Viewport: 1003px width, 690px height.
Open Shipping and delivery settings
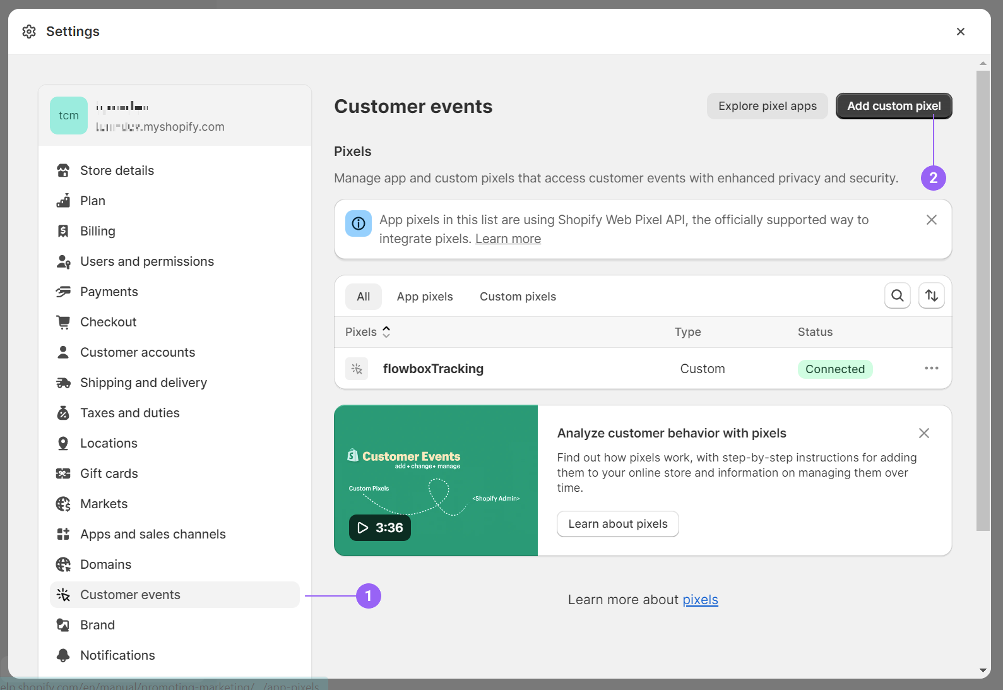[143, 383]
